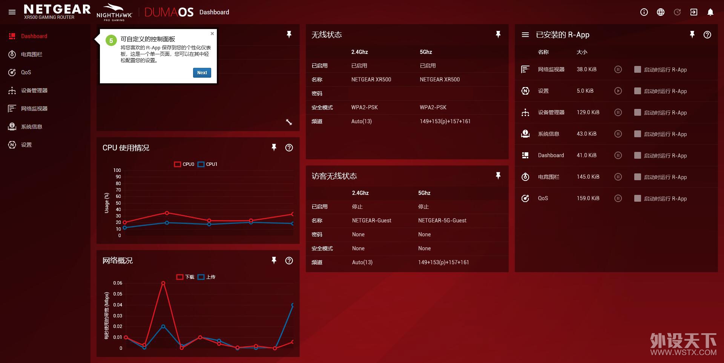Viewport: 724px width, 363px height.
Task: Click the 网络监视器 icon in the R-App list
Action: tap(525, 69)
